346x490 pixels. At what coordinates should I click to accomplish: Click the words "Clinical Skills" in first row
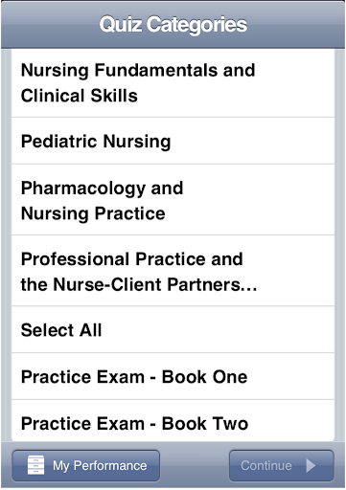coord(80,96)
